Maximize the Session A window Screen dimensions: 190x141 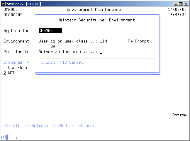[181, 4]
